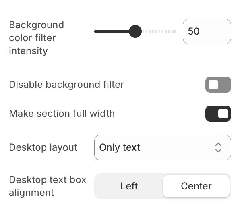
Task: Click the right end of the intensity slider track
Action: tap(175, 31)
